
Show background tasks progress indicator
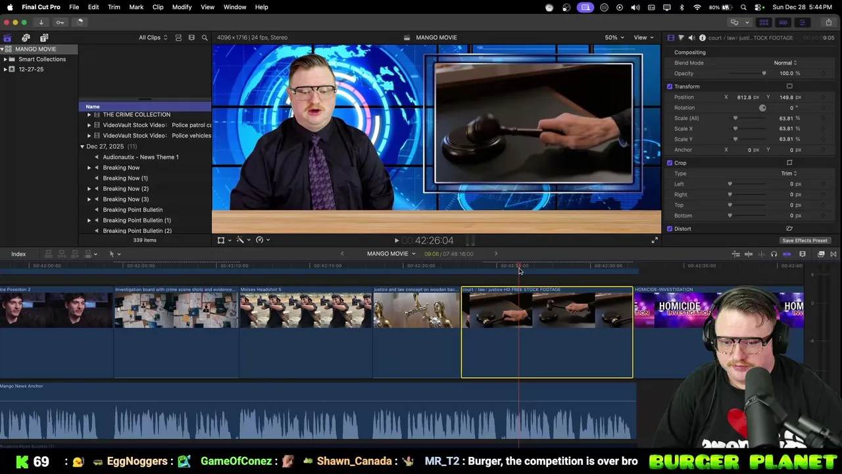pyautogui.click(x=79, y=22)
